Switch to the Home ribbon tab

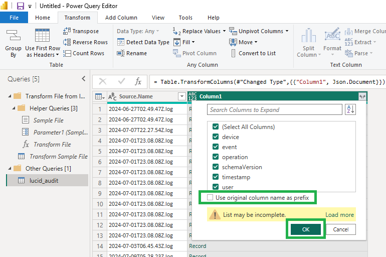[43, 18]
